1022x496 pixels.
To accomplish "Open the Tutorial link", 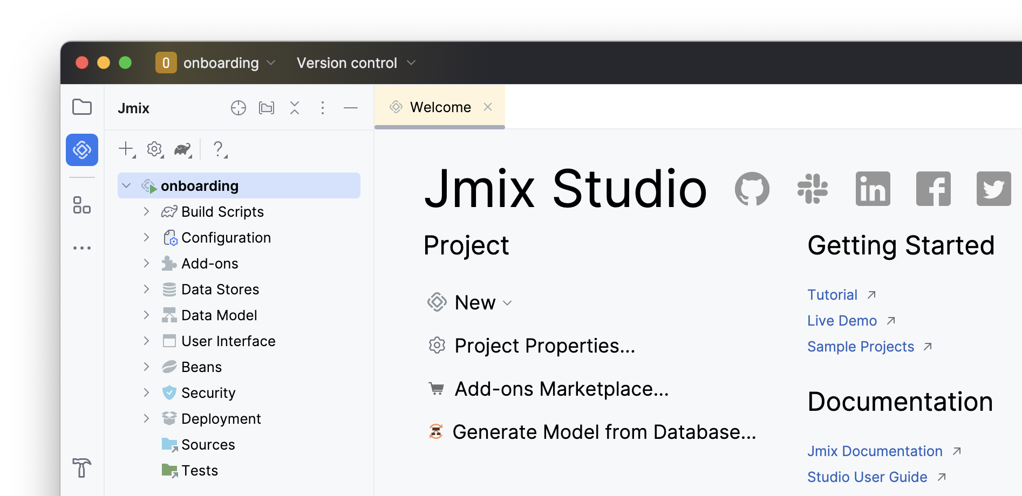I will coord(832,295).
